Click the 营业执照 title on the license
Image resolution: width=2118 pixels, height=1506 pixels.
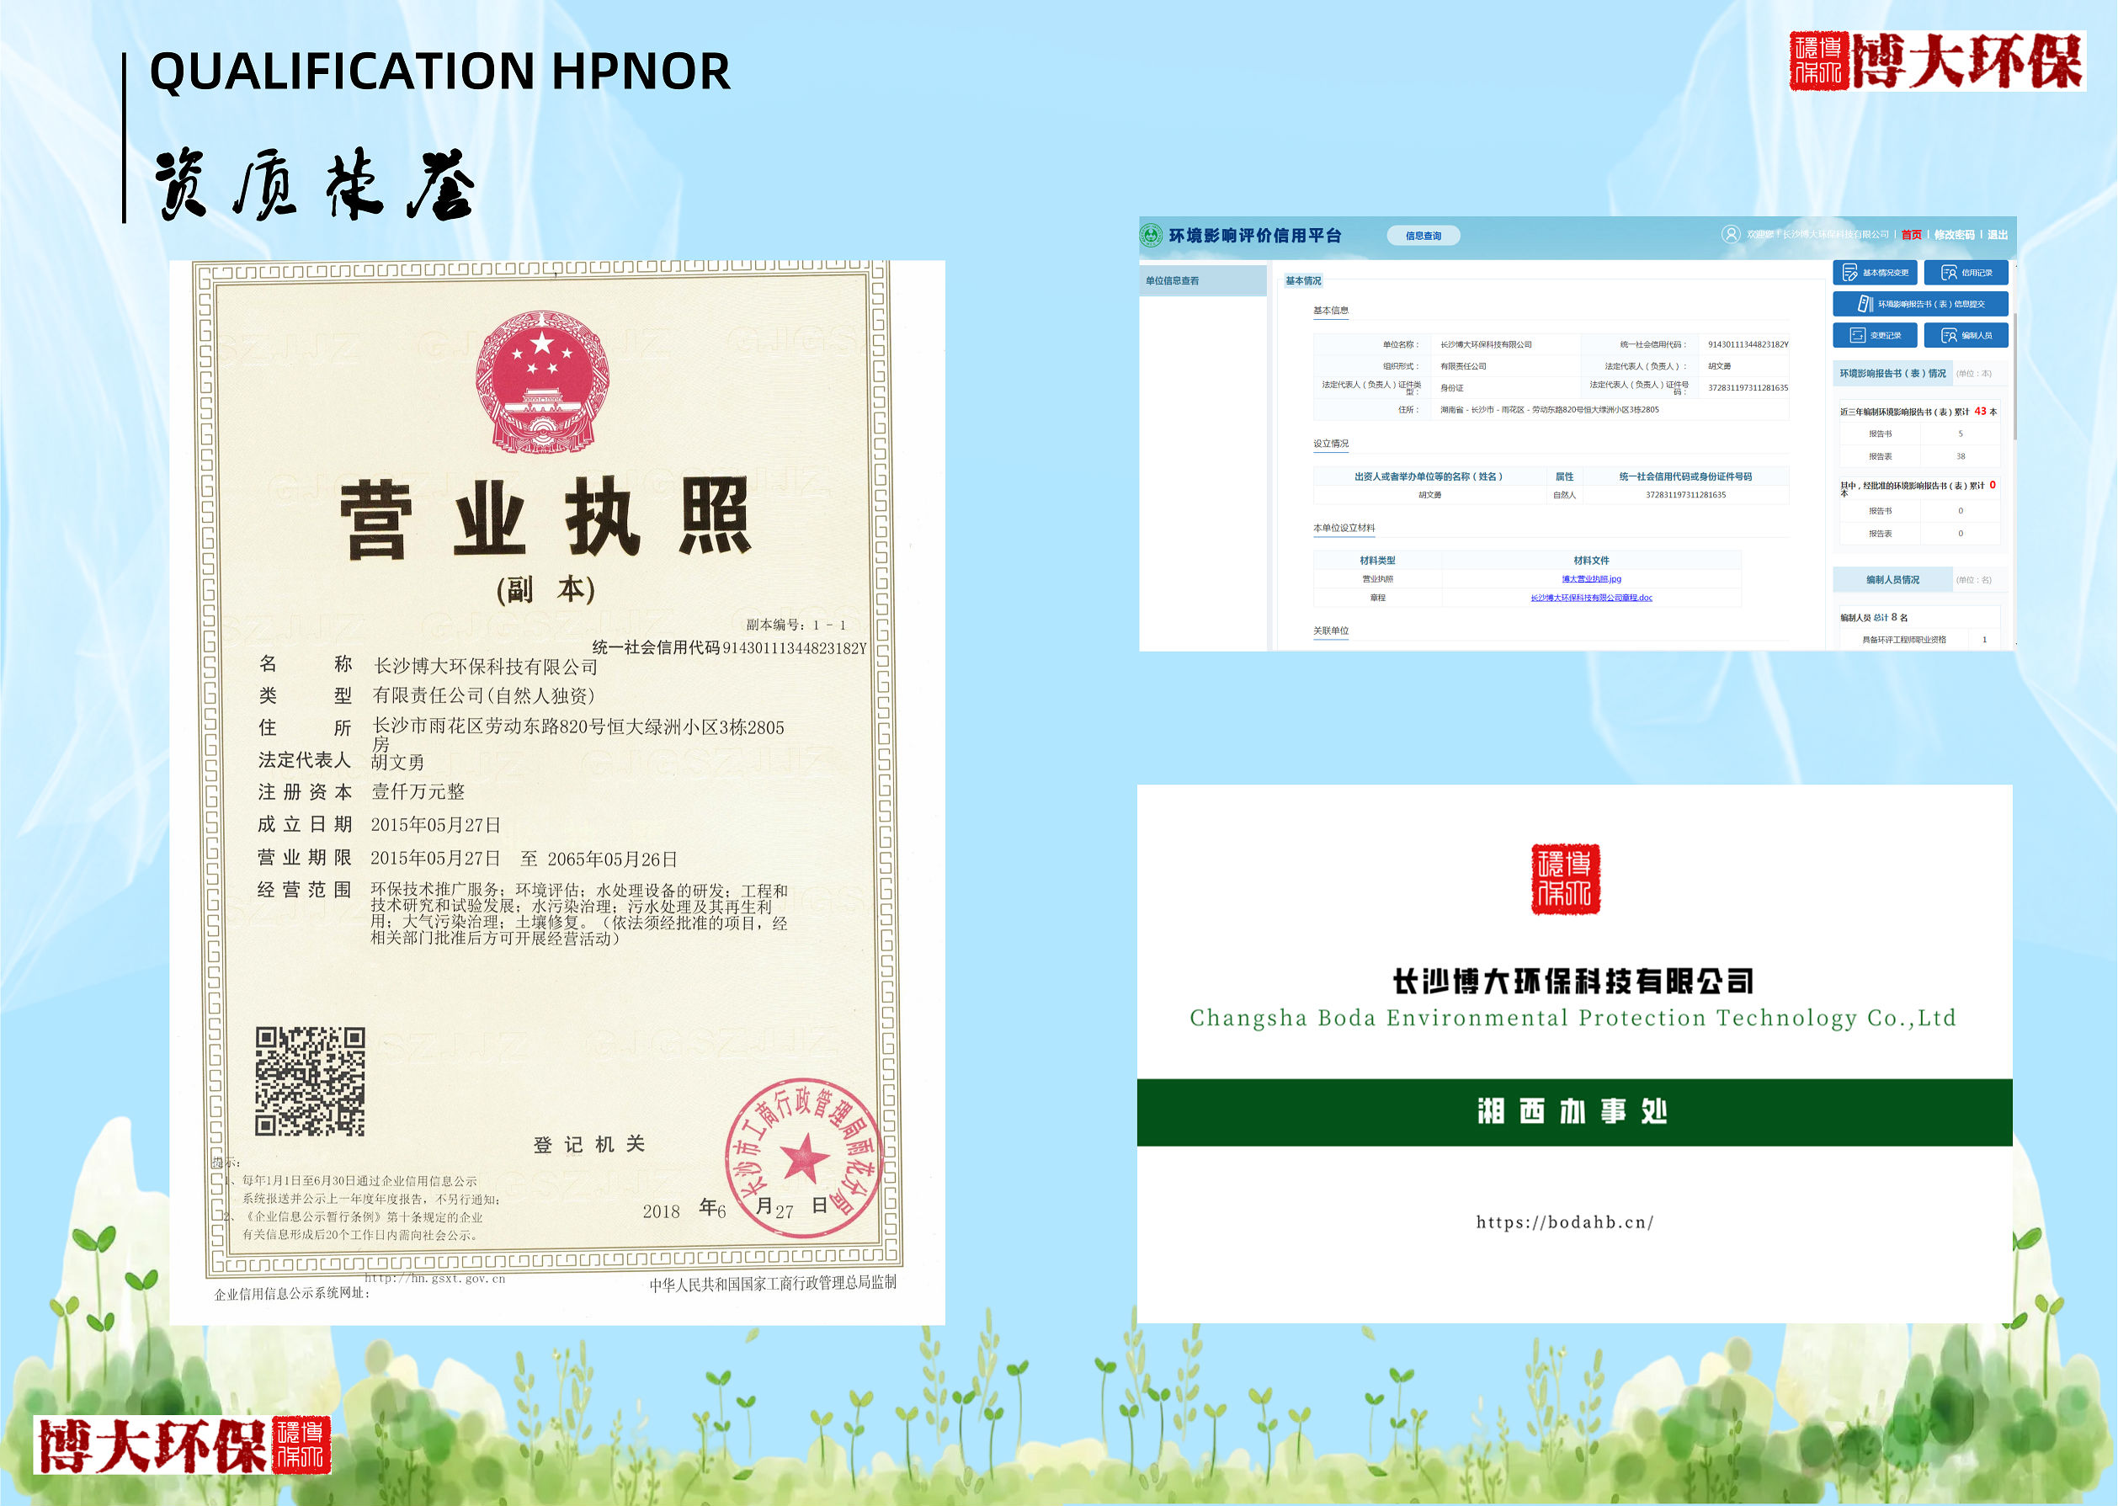pyautogui.click(x=545, y=518)
